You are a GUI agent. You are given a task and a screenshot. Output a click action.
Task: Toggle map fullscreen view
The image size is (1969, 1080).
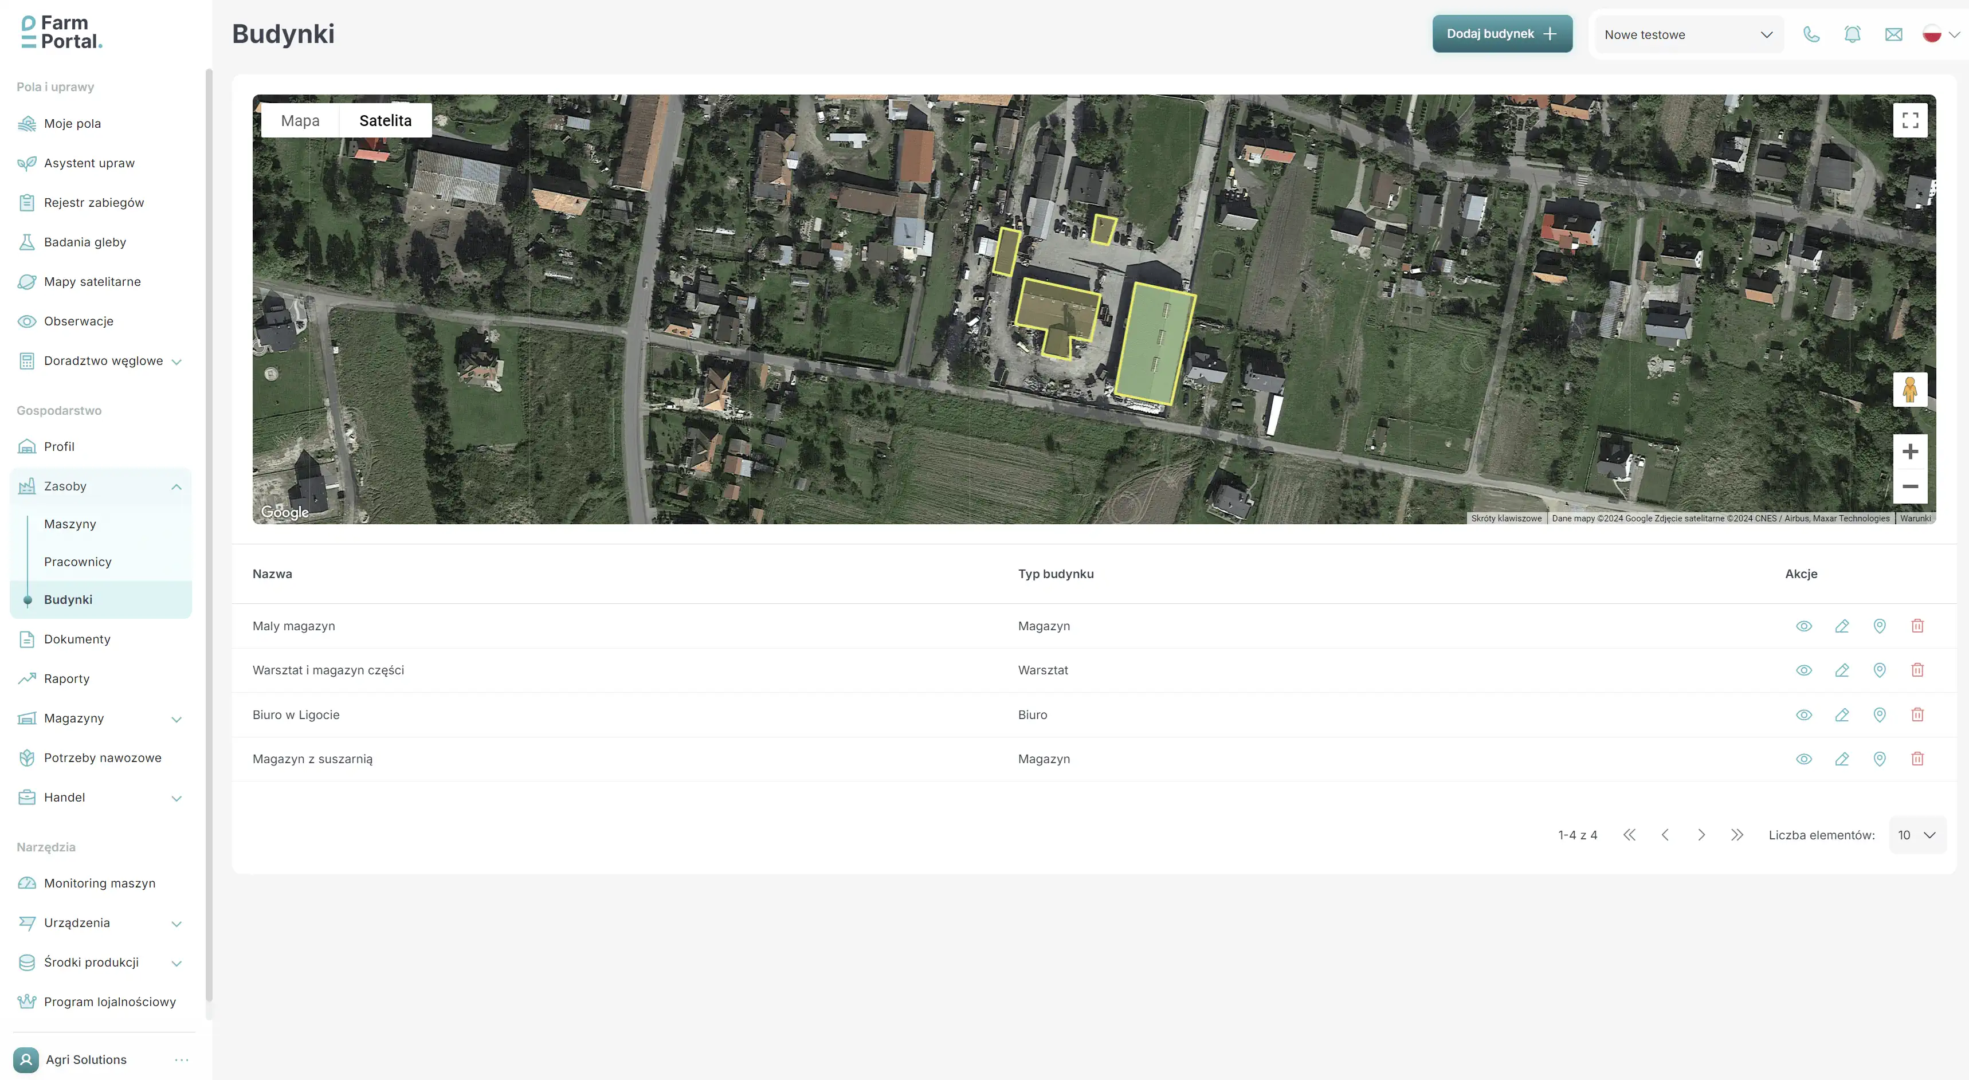point(1909,120)
